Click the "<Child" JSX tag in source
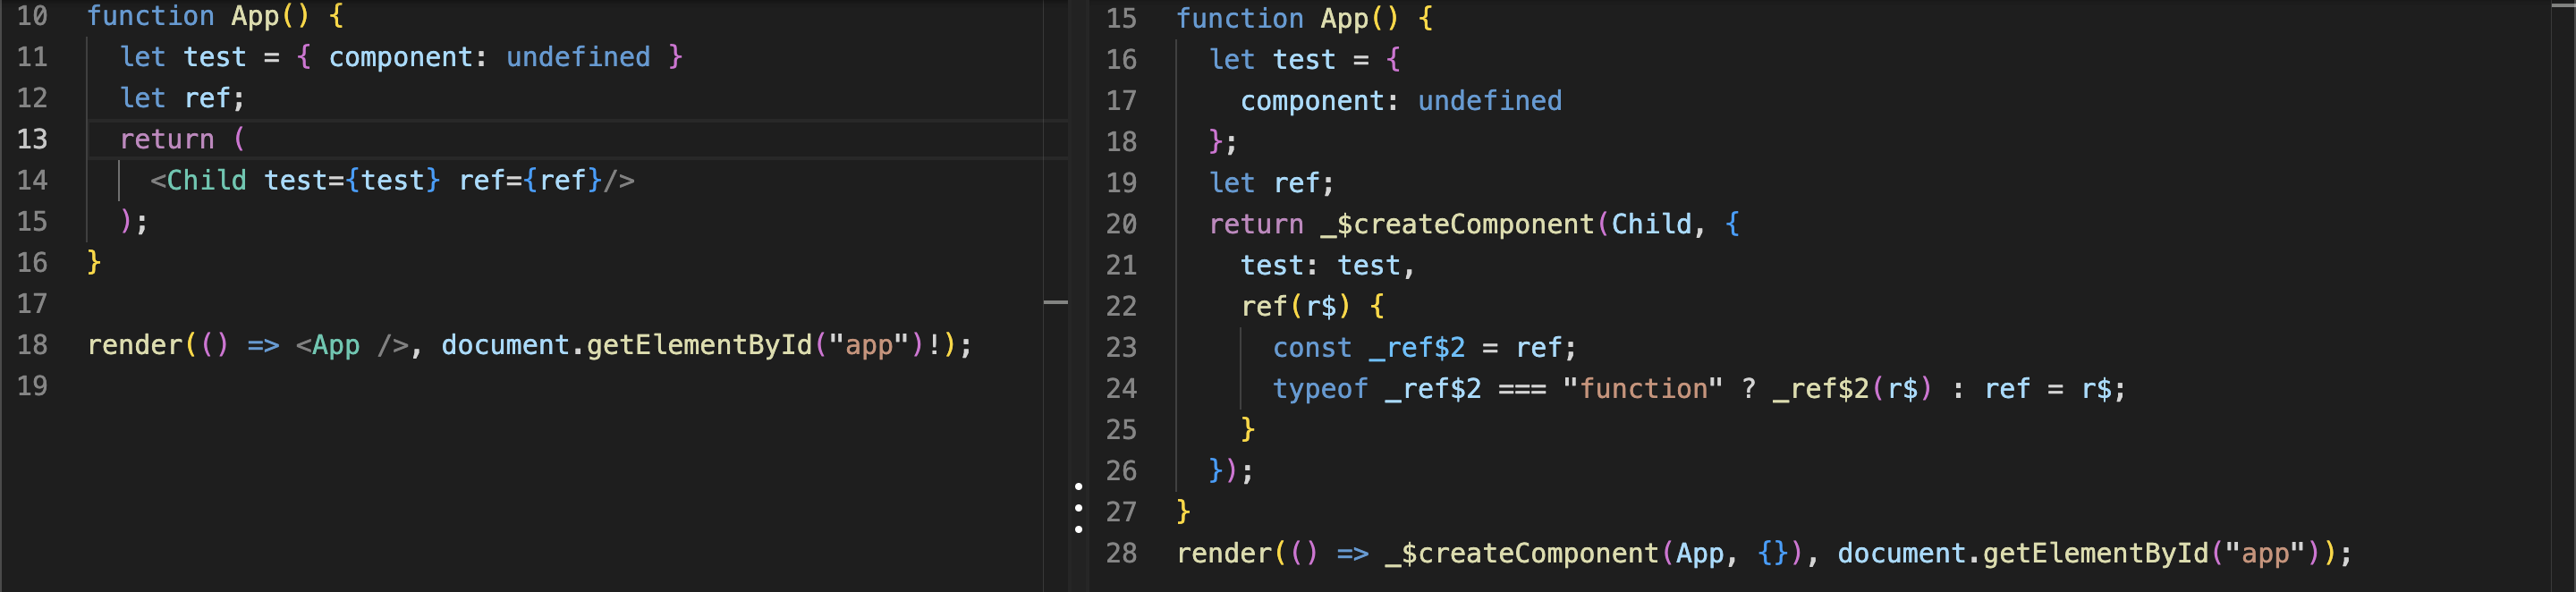The height and width of the screenshot is (592, 2576). (198, 180)
